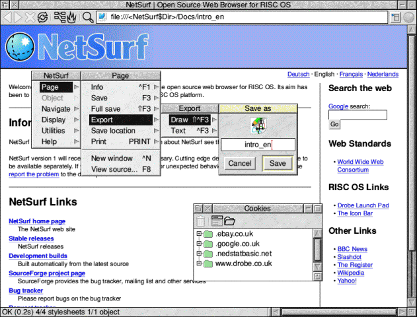Screen dimensions: 417x317
Task: Open the Wikipedia link under Other Links
Action: [351, 271]
